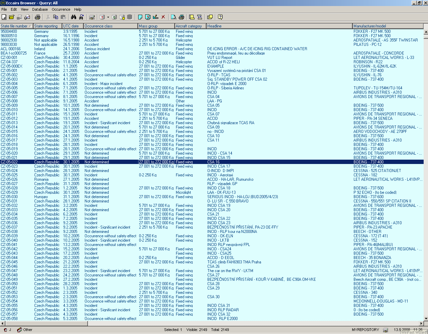Viewport: 428px width, 334px height.
Task: Click the Find next binoculars icon
Action: click(x=81, y=17)
